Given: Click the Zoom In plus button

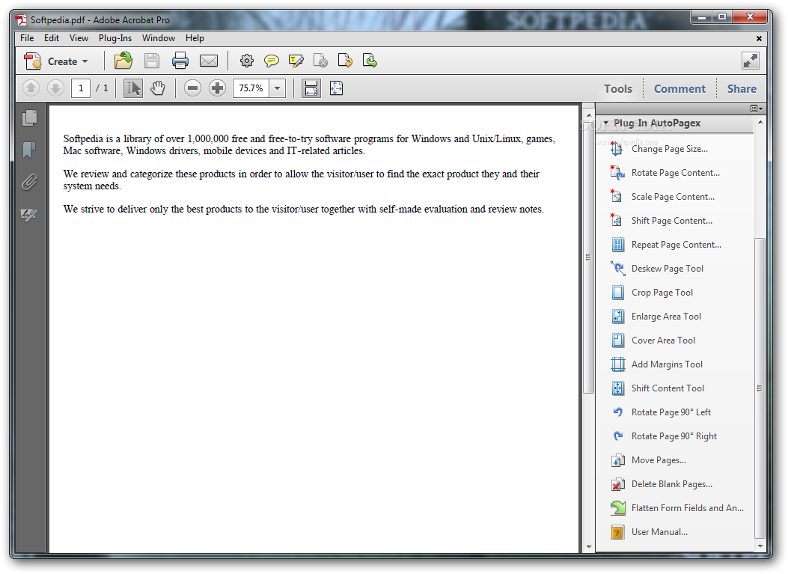Looking at the screenshot, I should (x=217, y=88).
